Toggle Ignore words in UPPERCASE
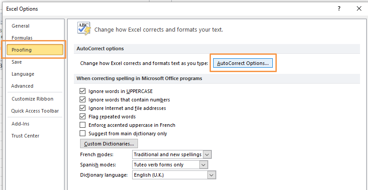 (83, 91)
